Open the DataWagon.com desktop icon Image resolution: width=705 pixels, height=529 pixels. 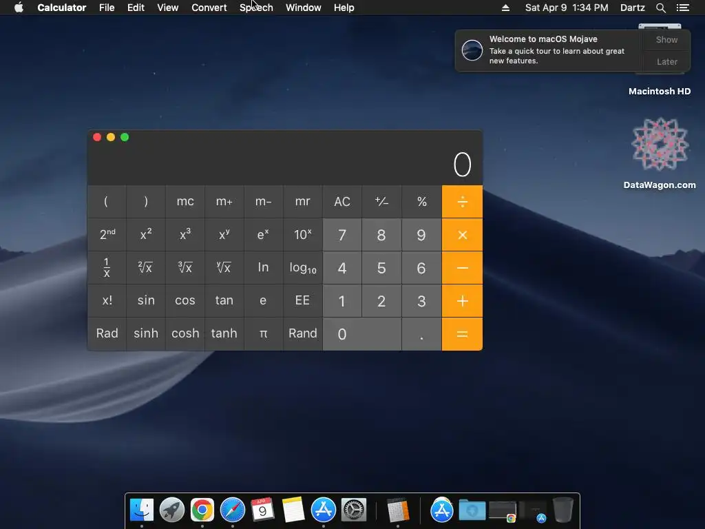(x=660, y=153)
